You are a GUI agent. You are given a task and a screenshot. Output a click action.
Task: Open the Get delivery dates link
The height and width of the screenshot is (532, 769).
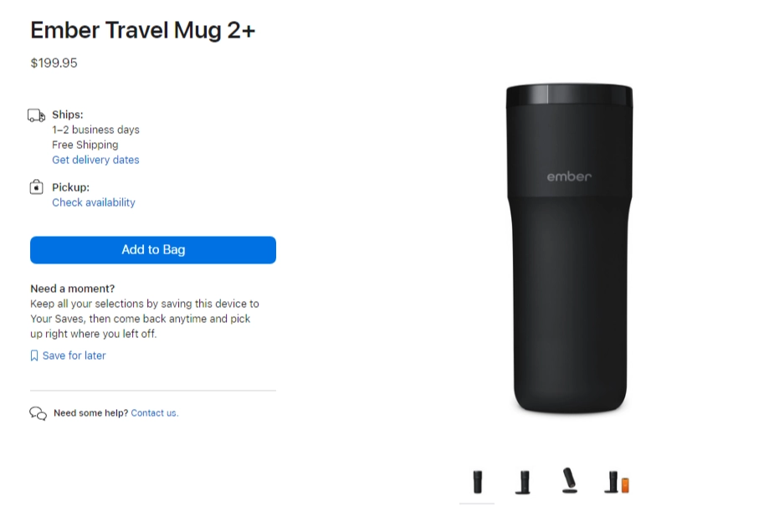95,160
